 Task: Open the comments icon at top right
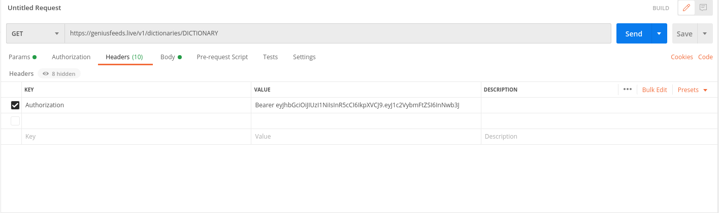703,8
